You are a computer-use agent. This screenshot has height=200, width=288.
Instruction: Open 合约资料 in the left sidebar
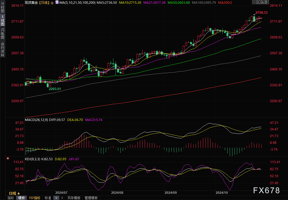coord(2,49)
